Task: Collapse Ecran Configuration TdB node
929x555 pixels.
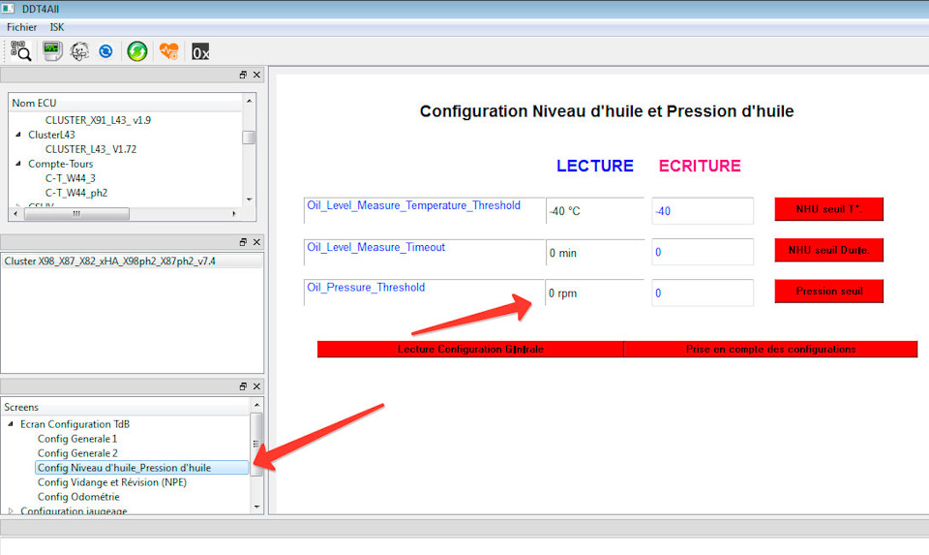Action: 11,424
